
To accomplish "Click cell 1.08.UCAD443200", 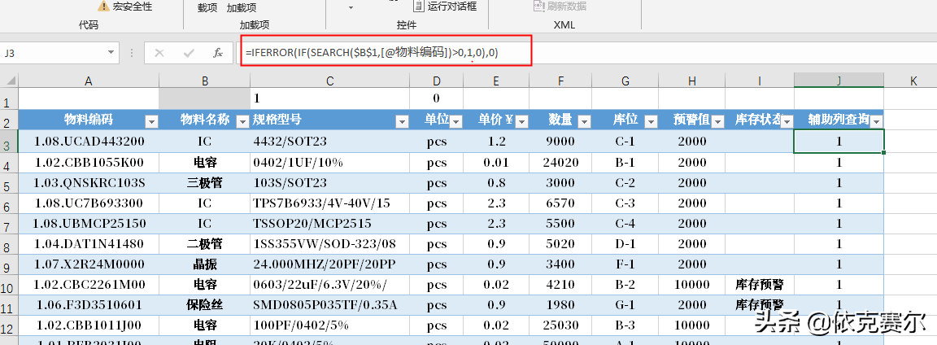I will [x=89, y=142].
